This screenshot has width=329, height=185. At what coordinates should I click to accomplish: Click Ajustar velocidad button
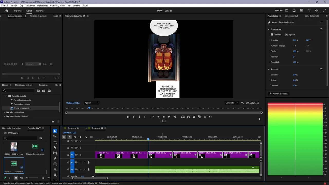click(279, 94)
